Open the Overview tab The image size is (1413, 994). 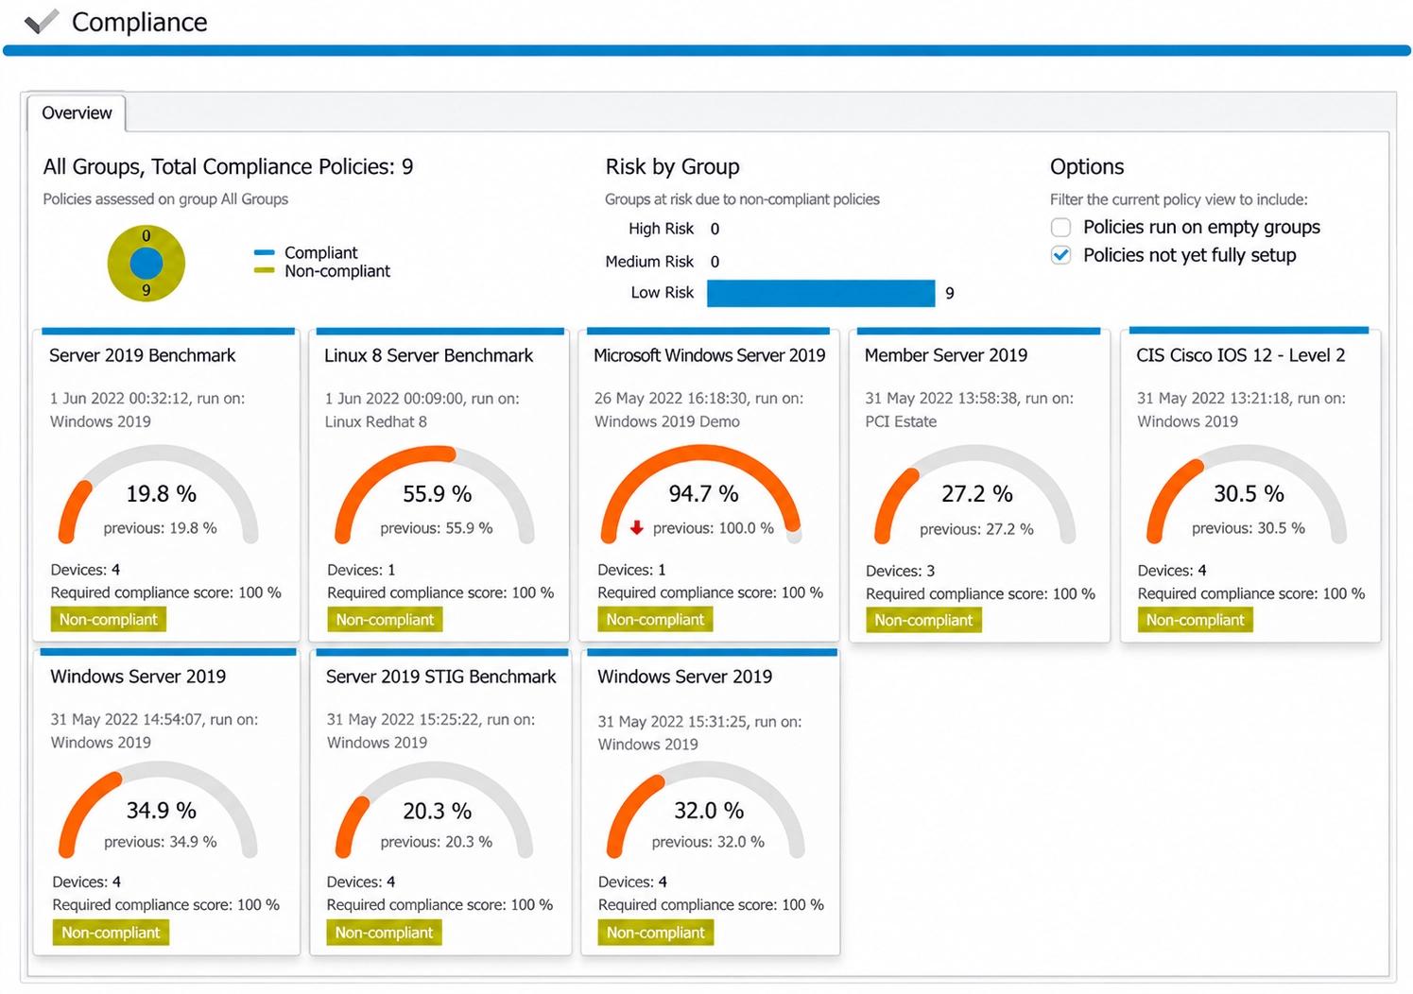tap(77, 112)
